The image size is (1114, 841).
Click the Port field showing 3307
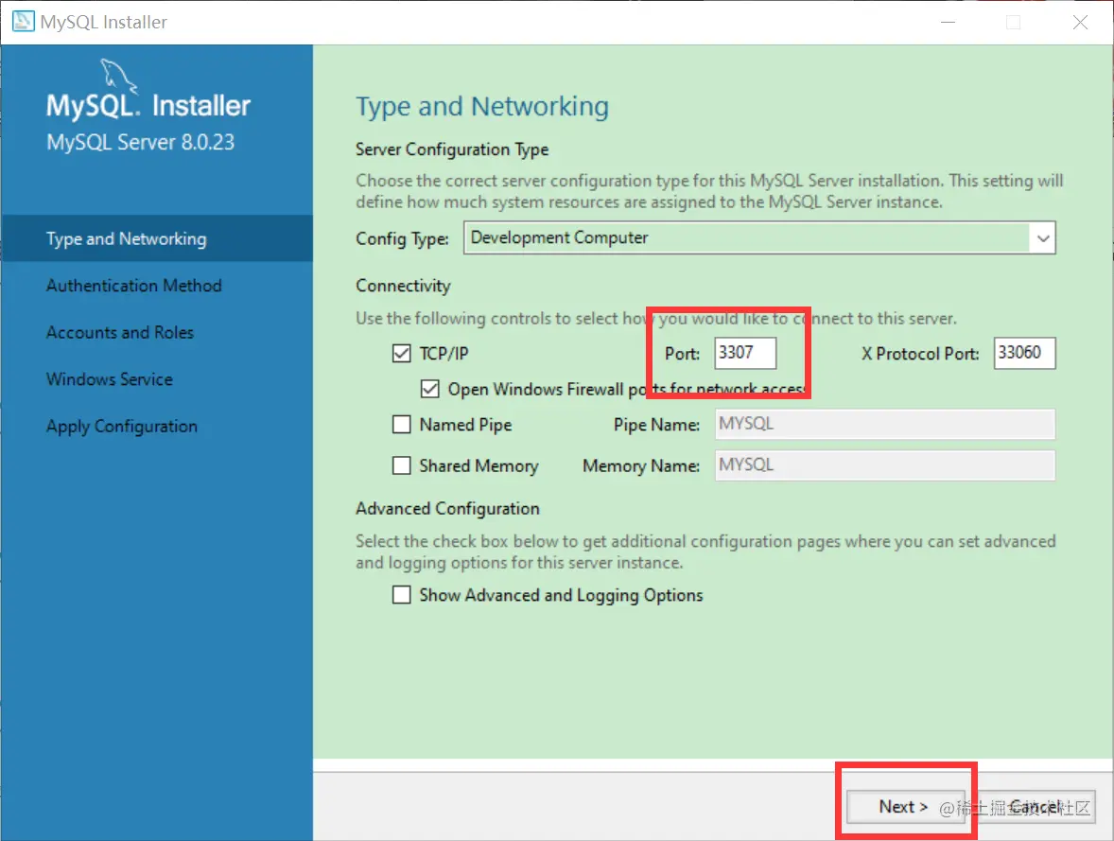tap(745, 353)
